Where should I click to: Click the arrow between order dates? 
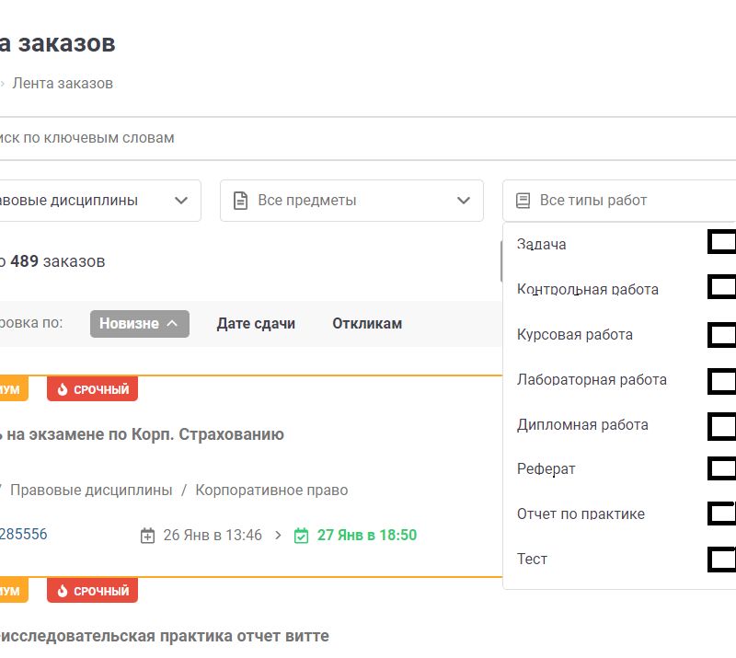tap(278, 536)
